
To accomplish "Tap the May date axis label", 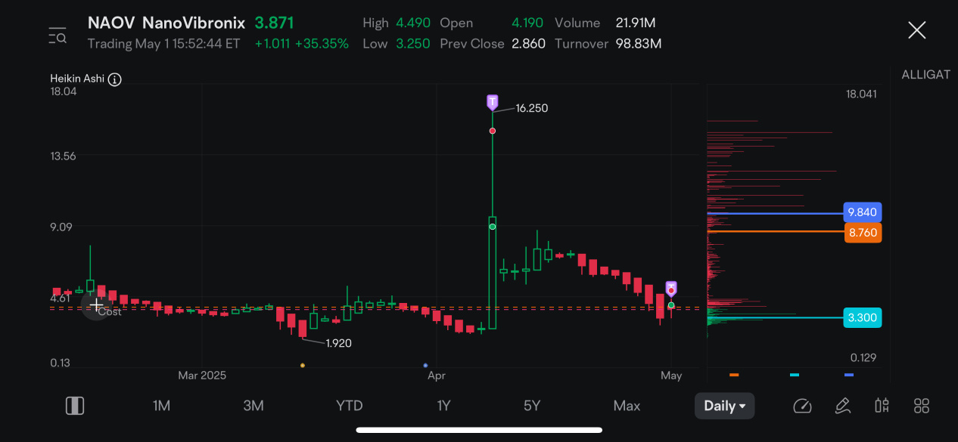I will [x=671, y=375].
